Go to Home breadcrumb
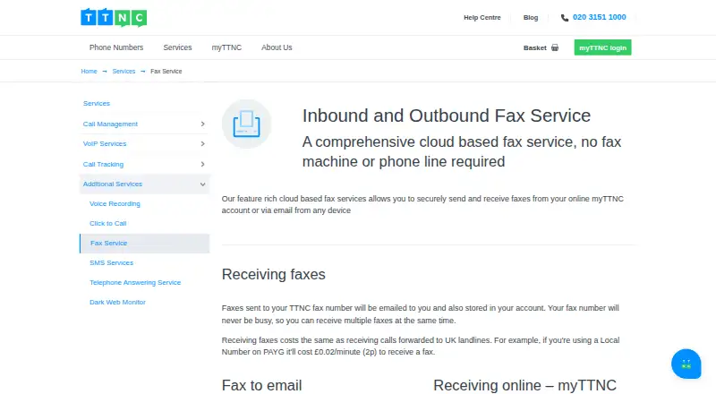Viewport: 716px width, 394px height. (x=89, y=72)
